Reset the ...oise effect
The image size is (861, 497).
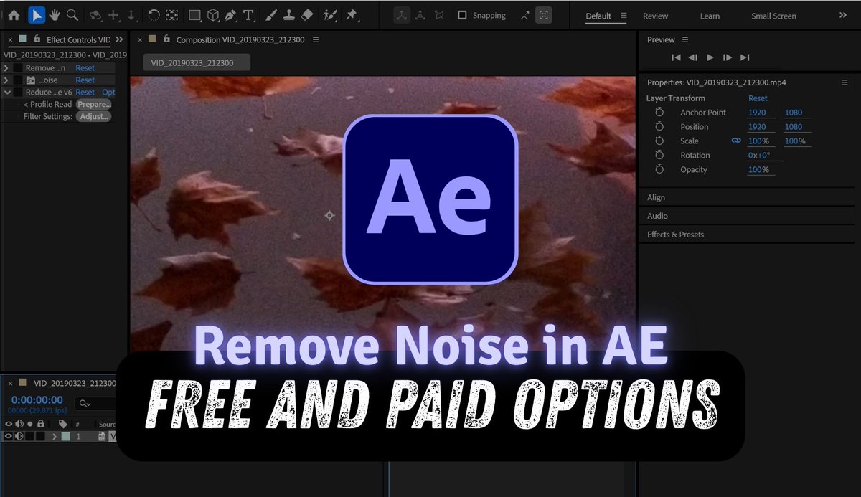85,80
